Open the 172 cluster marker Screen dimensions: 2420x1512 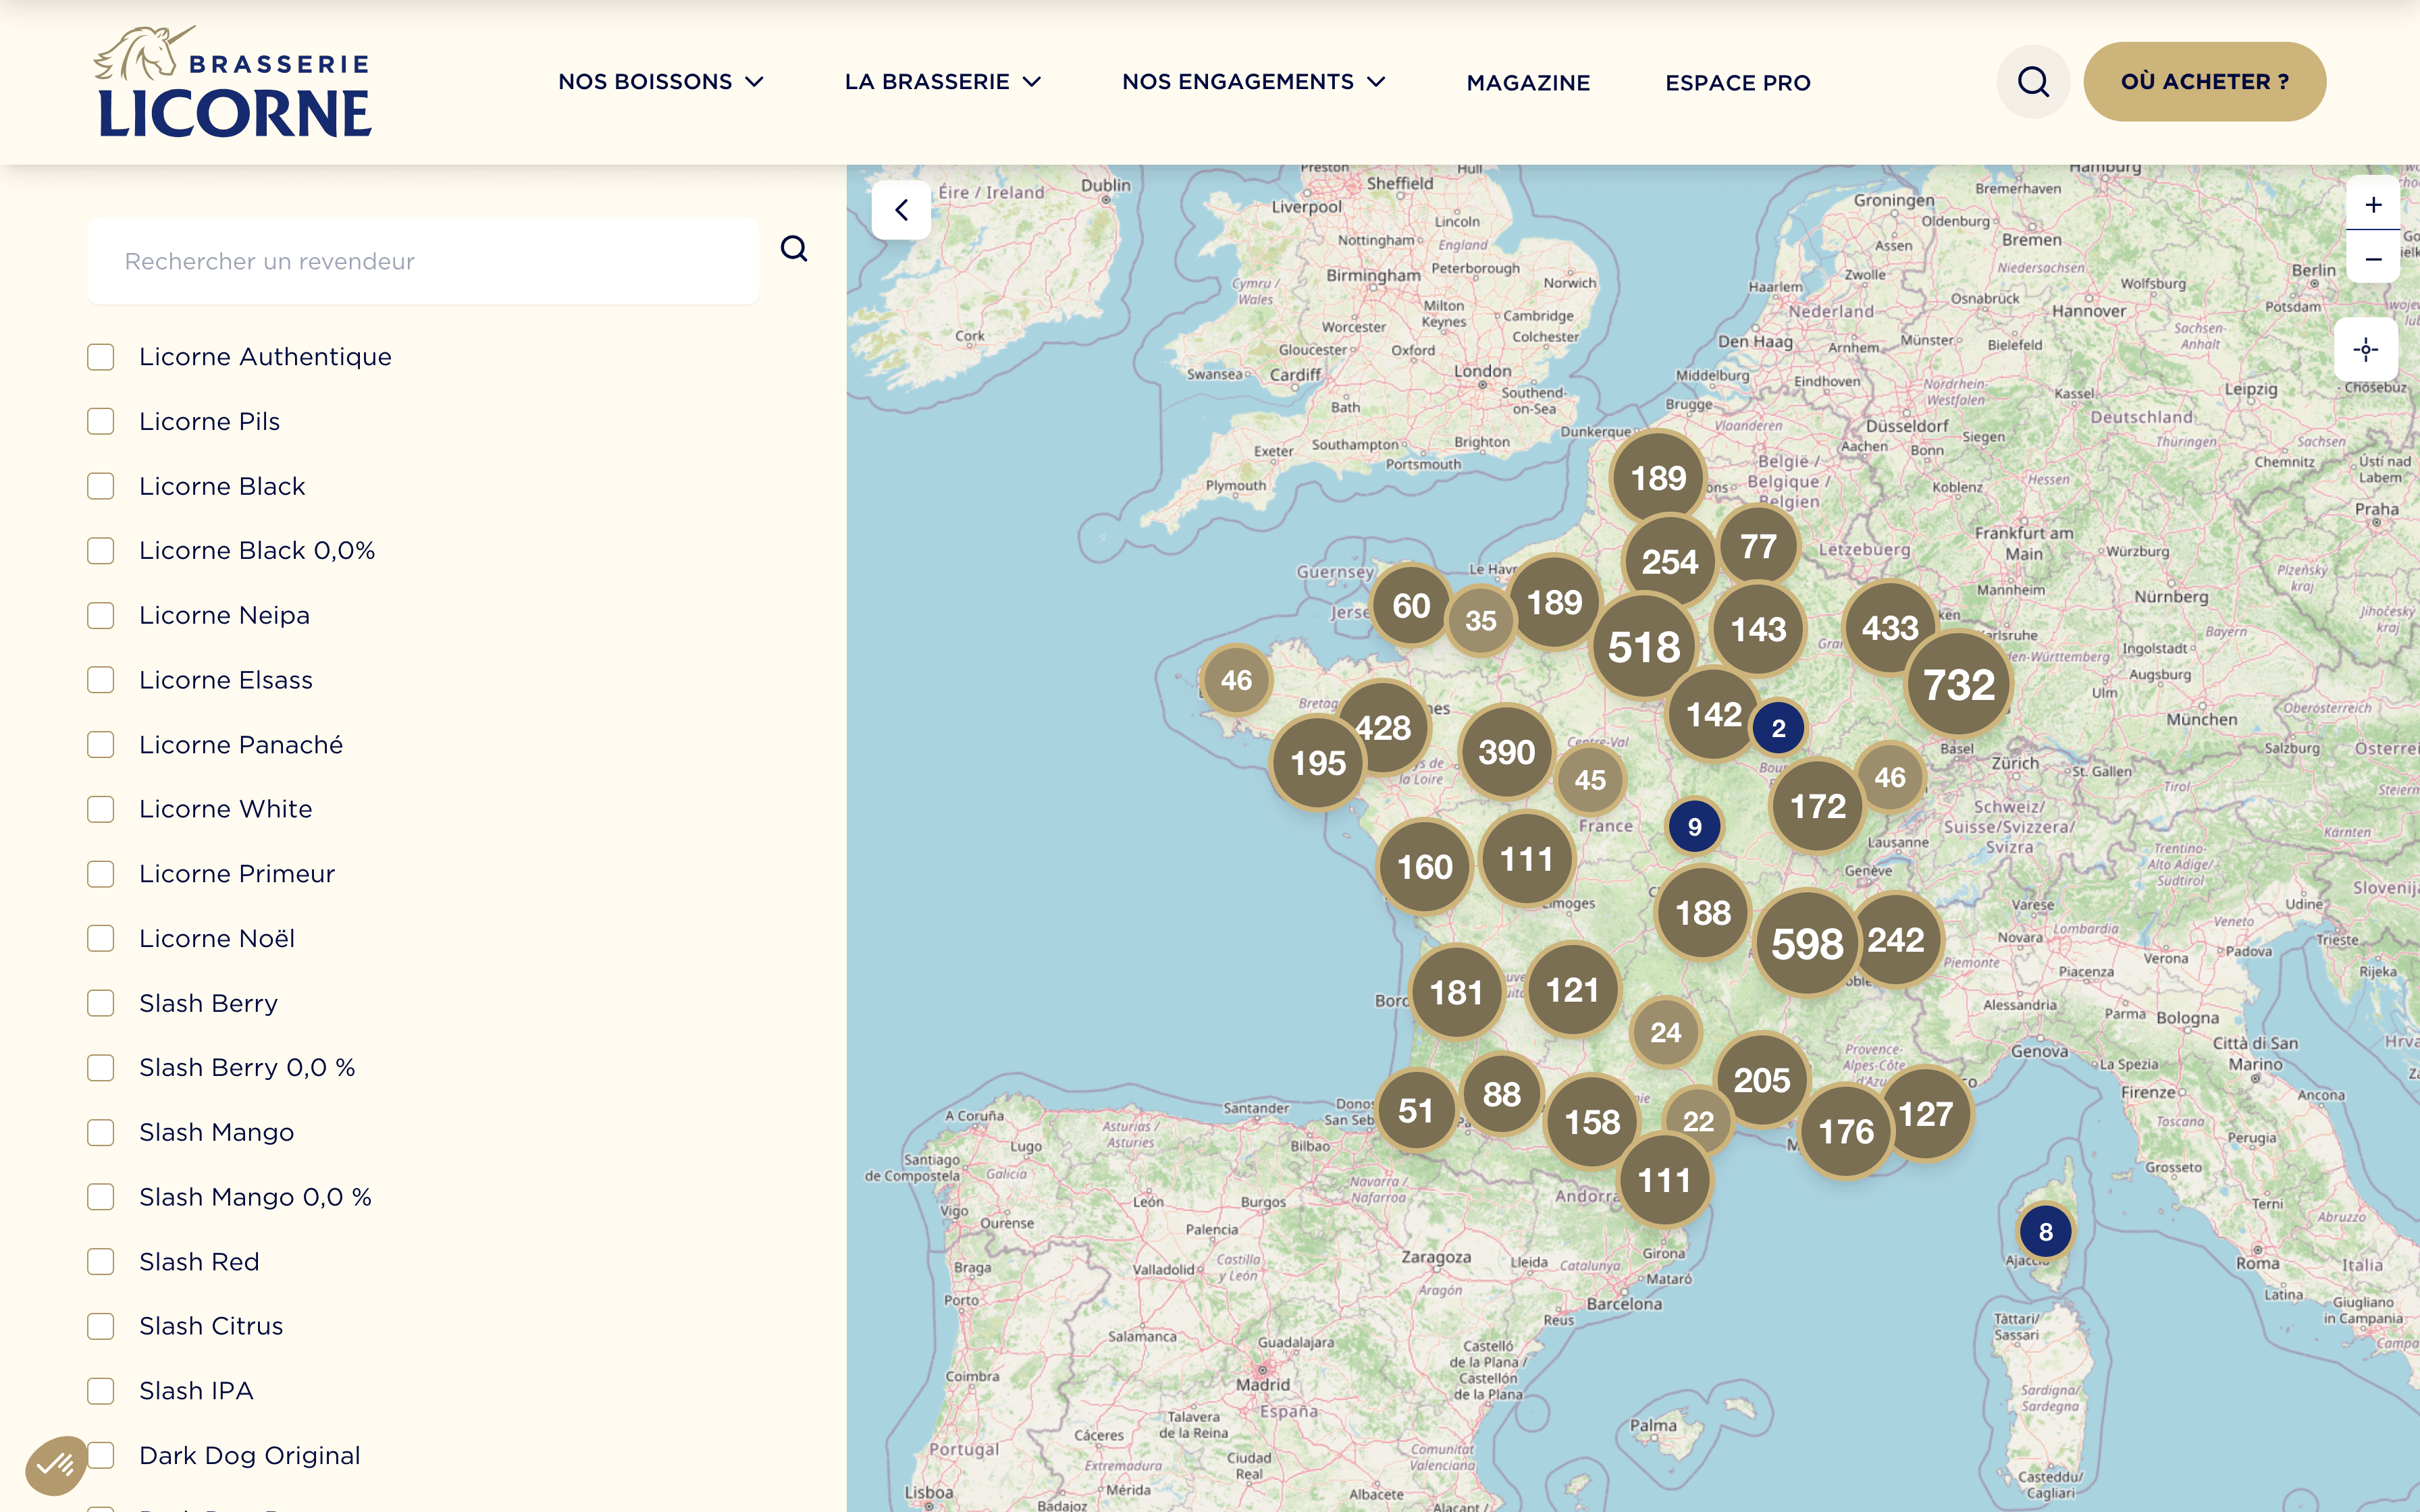pyautogui.click(x=1817, y=806)
